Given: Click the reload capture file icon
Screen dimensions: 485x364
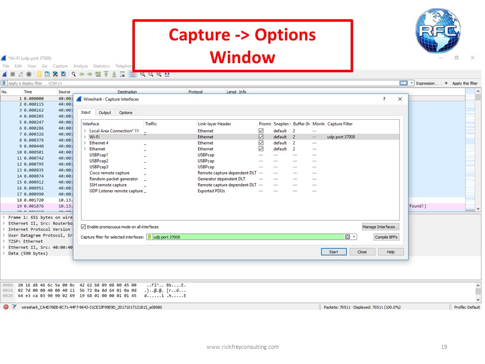Looking at the screenshot, I should pyautogui.click(x=64, y=74).
